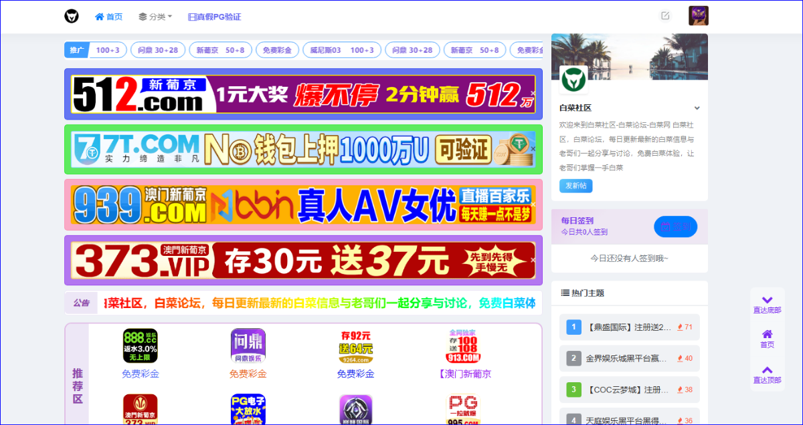Viewport: 803px width, 425px height.
Task: Click the site logo in the top navbar
Action: click(x=72, y=16)
